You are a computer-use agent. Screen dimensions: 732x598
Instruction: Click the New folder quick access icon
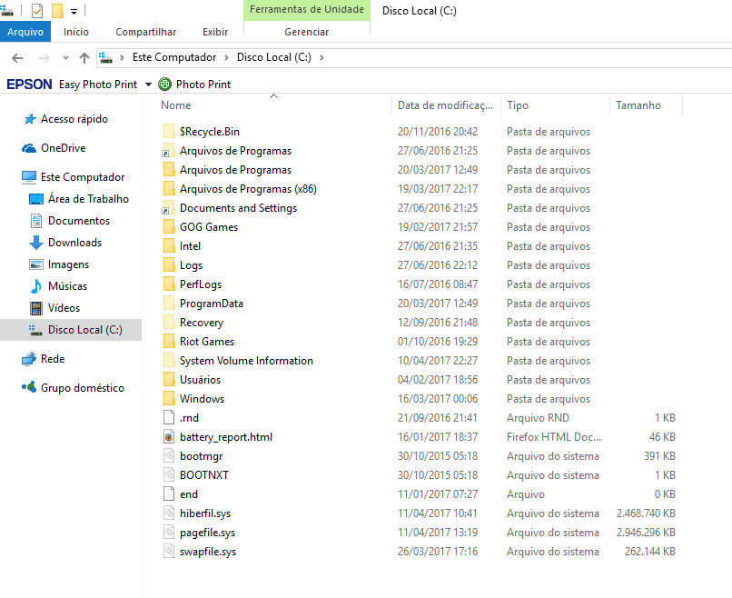57,10
